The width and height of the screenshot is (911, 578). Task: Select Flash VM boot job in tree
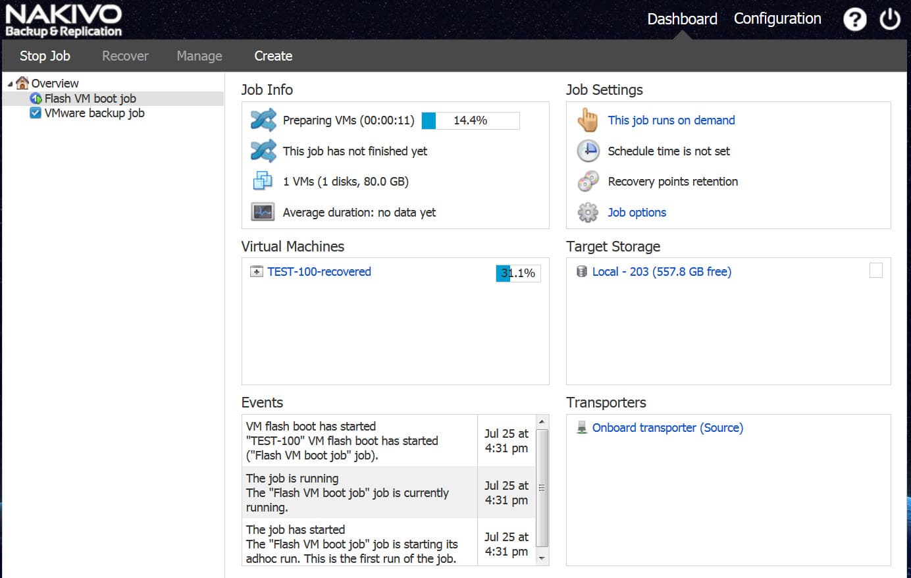pyautogui.click(x=90, y=98)
